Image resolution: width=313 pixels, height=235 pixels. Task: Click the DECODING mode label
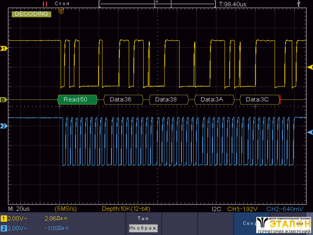pyautogui.click(x=31, y=14)
